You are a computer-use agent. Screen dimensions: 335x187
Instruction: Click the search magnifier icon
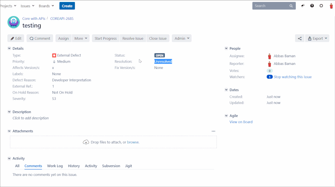click(291, 6)
